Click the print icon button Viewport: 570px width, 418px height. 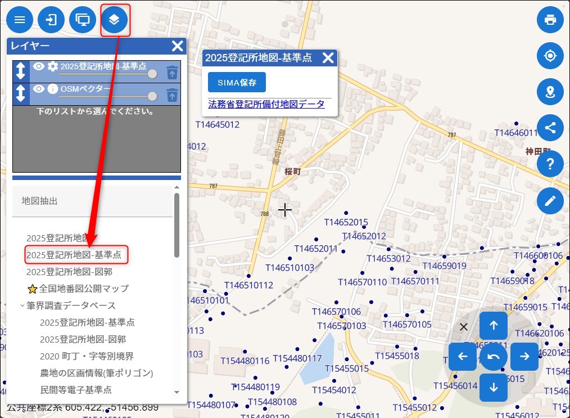(550, 20)
